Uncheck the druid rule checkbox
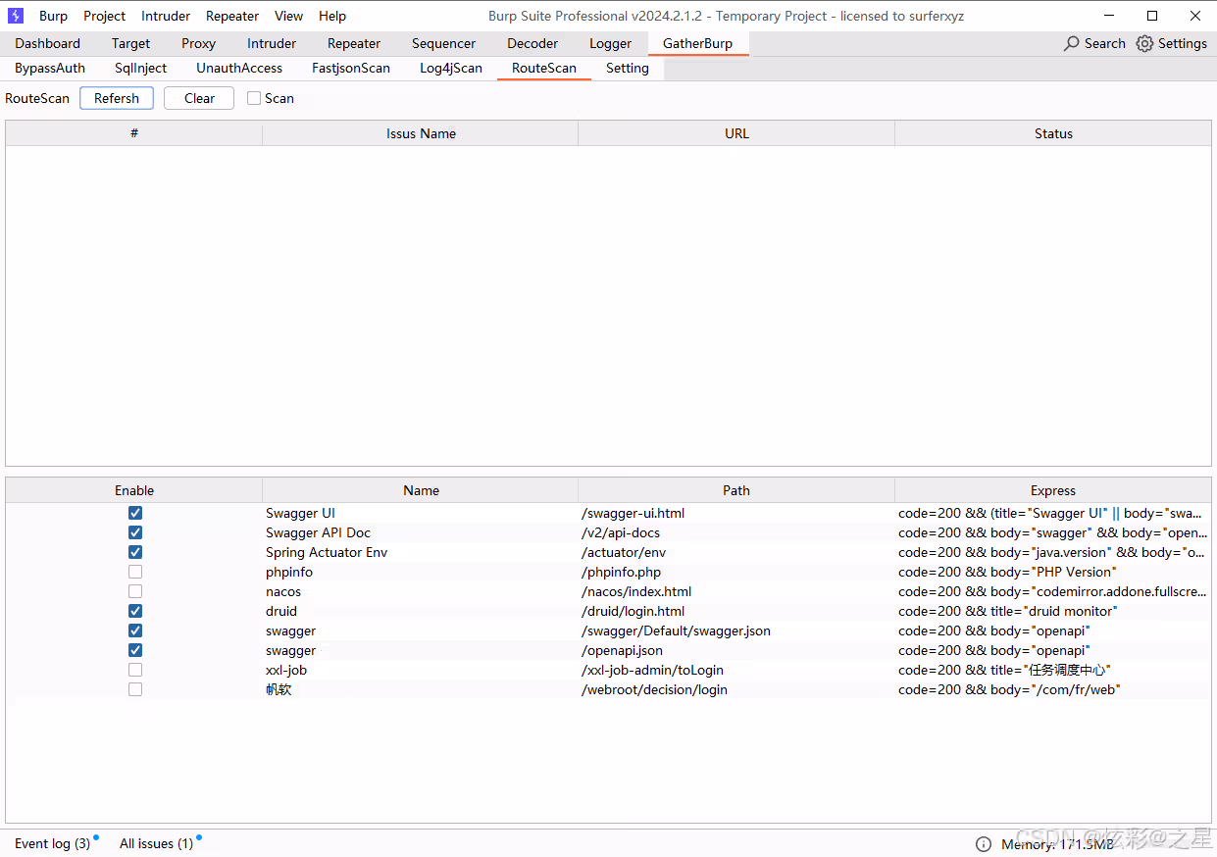1217x857 pixels. click(x=135, y=611)
